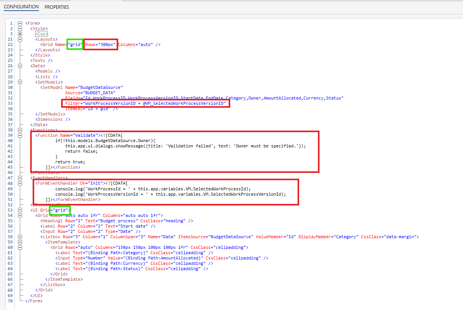463x310 pixels.
Task: Click the "return false;" statement on line 42
Action: 81,151
